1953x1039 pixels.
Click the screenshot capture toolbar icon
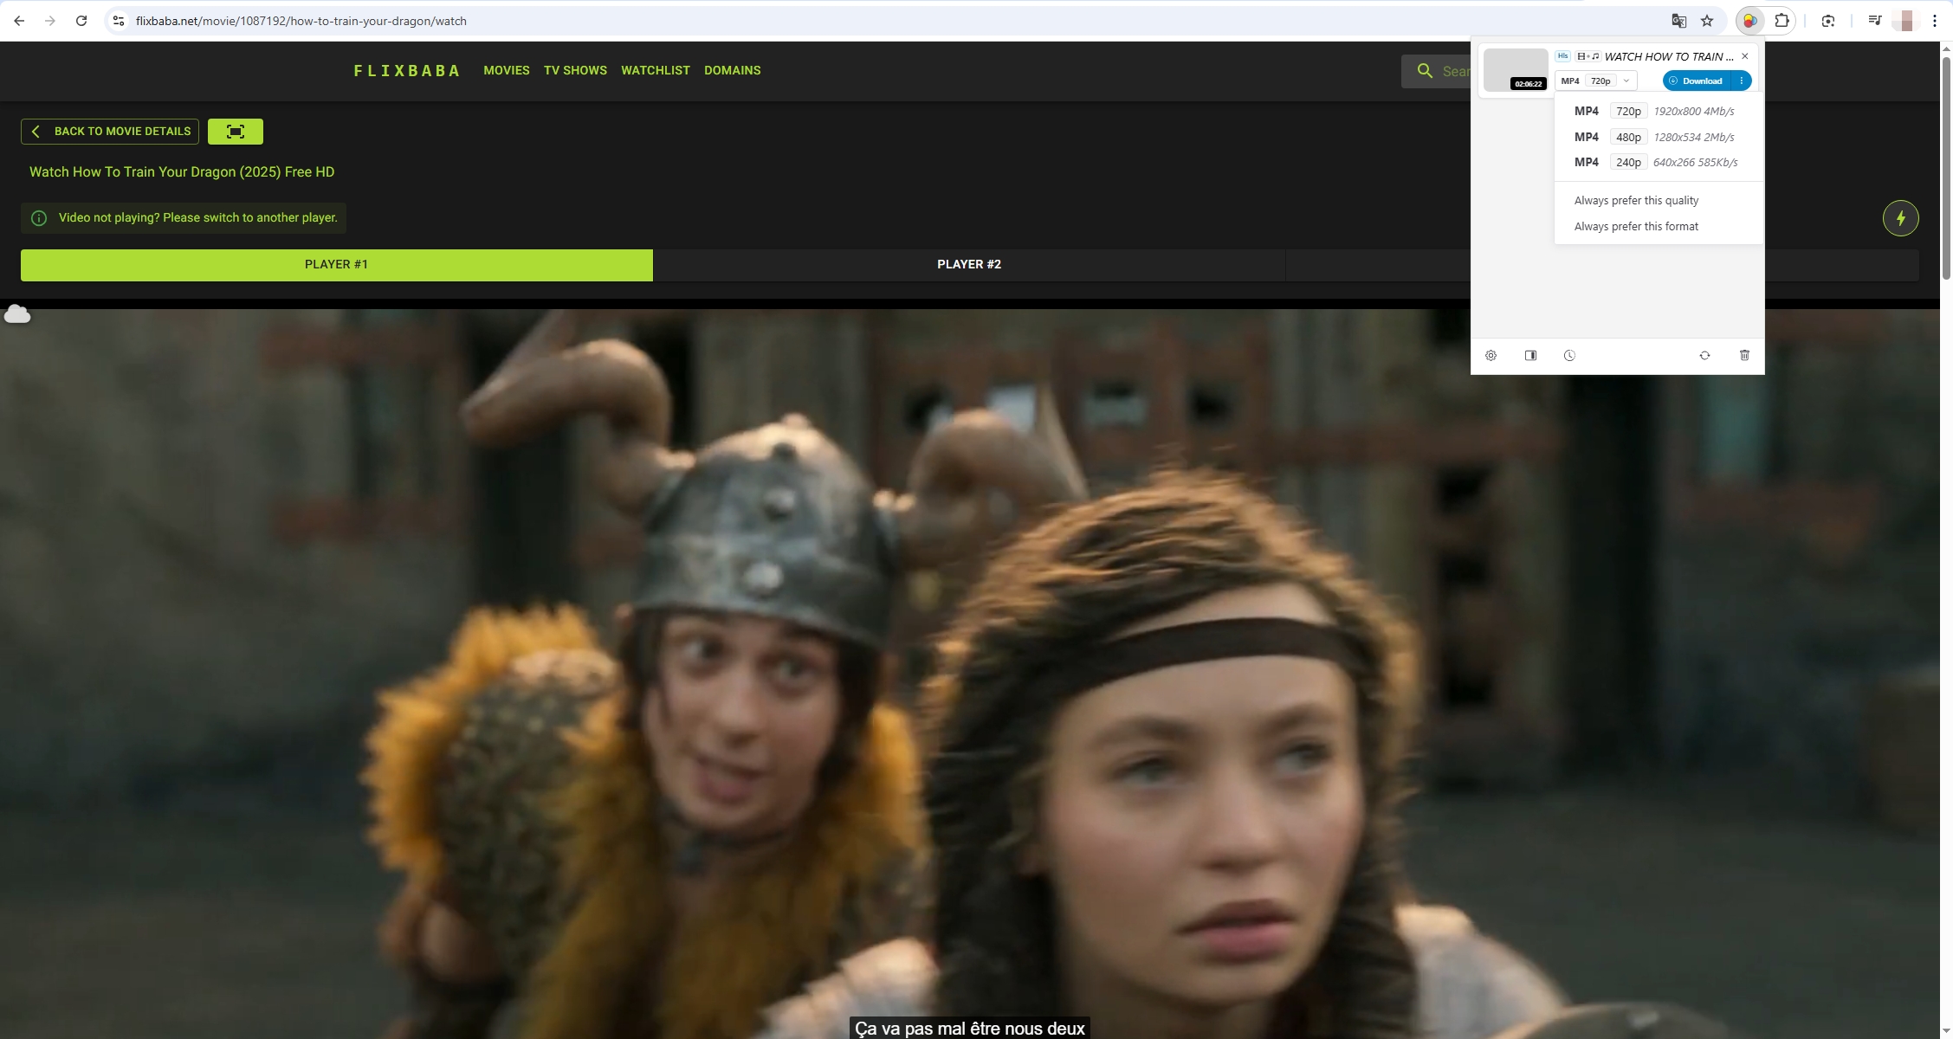click(1828, 21)
